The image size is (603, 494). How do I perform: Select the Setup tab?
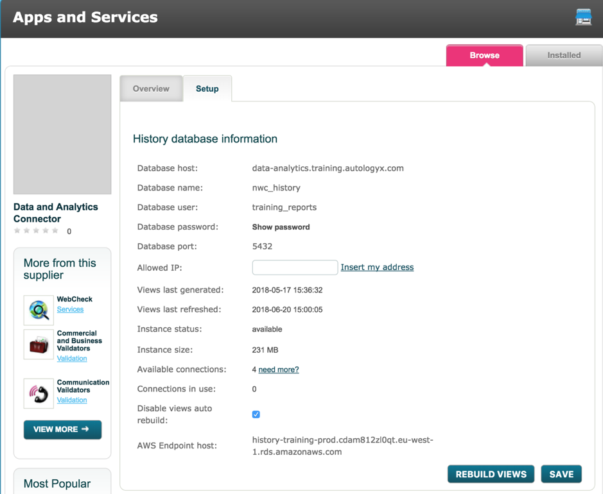(207, 89)
